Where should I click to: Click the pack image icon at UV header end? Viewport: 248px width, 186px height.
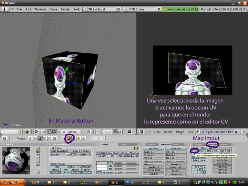pyautogui.click(x=243, y=132)
